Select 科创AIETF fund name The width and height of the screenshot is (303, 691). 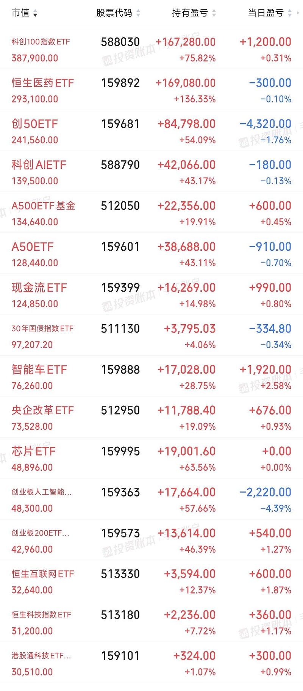pyautogui.click(x=39, y=165)
